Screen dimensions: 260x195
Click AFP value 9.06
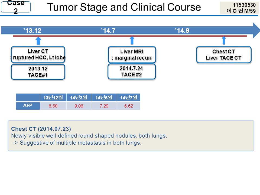[x=79, y=106]
